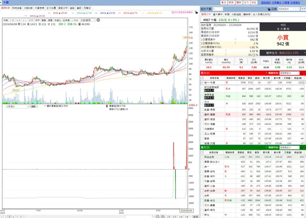306x218 pixels.
Task: Click the 今天 button
Action: (303, 9)
